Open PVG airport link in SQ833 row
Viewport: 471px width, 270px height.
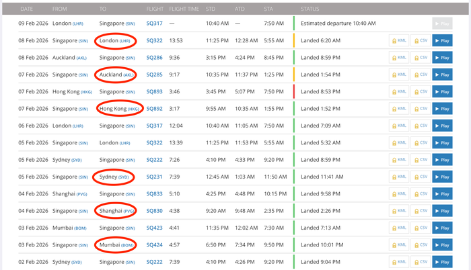pyautogui.click(x=81, y=194)
